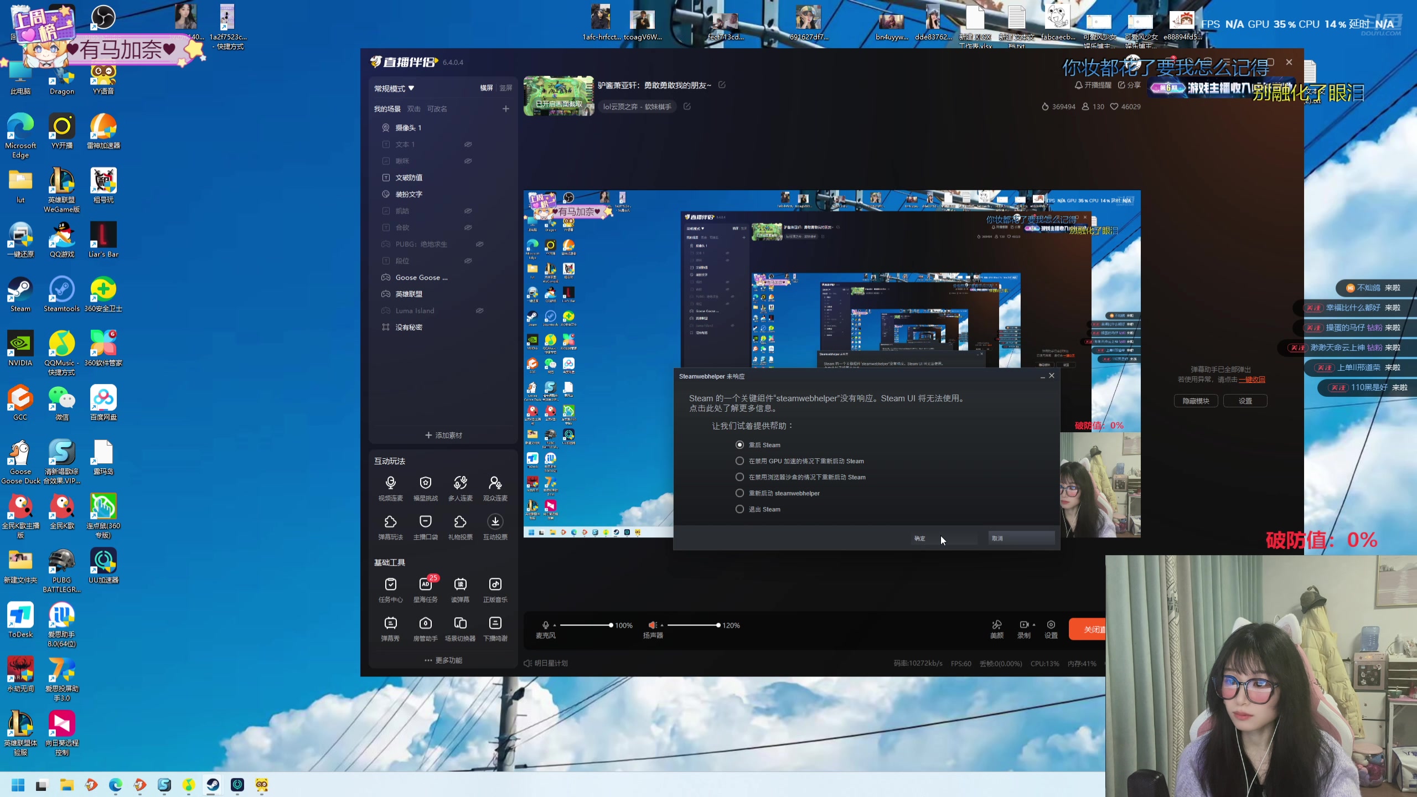
Task: Switch to 竖屏 portrait tab
Action: [x=505, y=88]
